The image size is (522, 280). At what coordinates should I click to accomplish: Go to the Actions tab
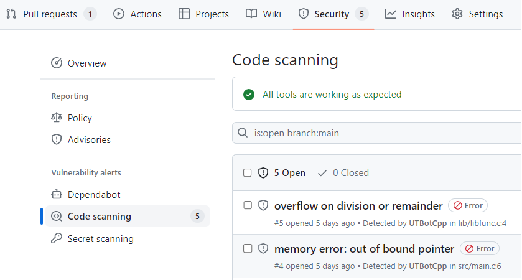[x=137, y=14]
